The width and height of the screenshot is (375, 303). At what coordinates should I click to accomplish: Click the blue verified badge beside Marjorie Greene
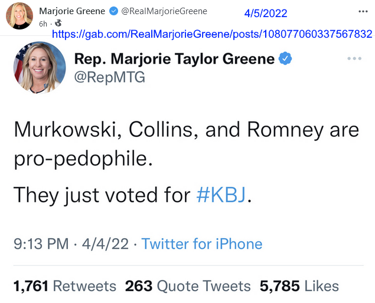pyautogui.click(x=113, y=11)
